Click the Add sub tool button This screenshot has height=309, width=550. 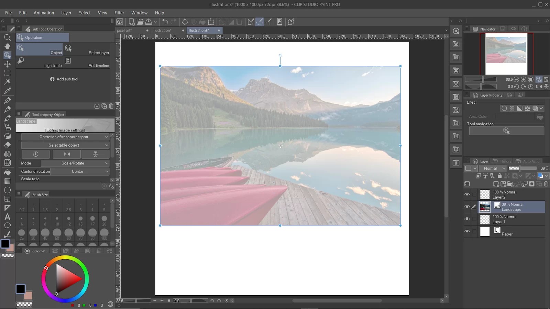pyautogui.click(x=64, y=79)
